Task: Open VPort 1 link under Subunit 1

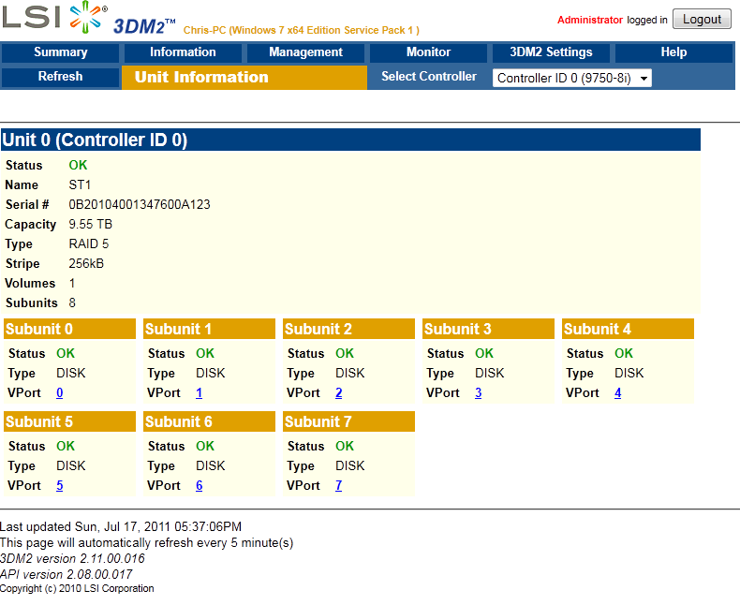Action: 200,392
